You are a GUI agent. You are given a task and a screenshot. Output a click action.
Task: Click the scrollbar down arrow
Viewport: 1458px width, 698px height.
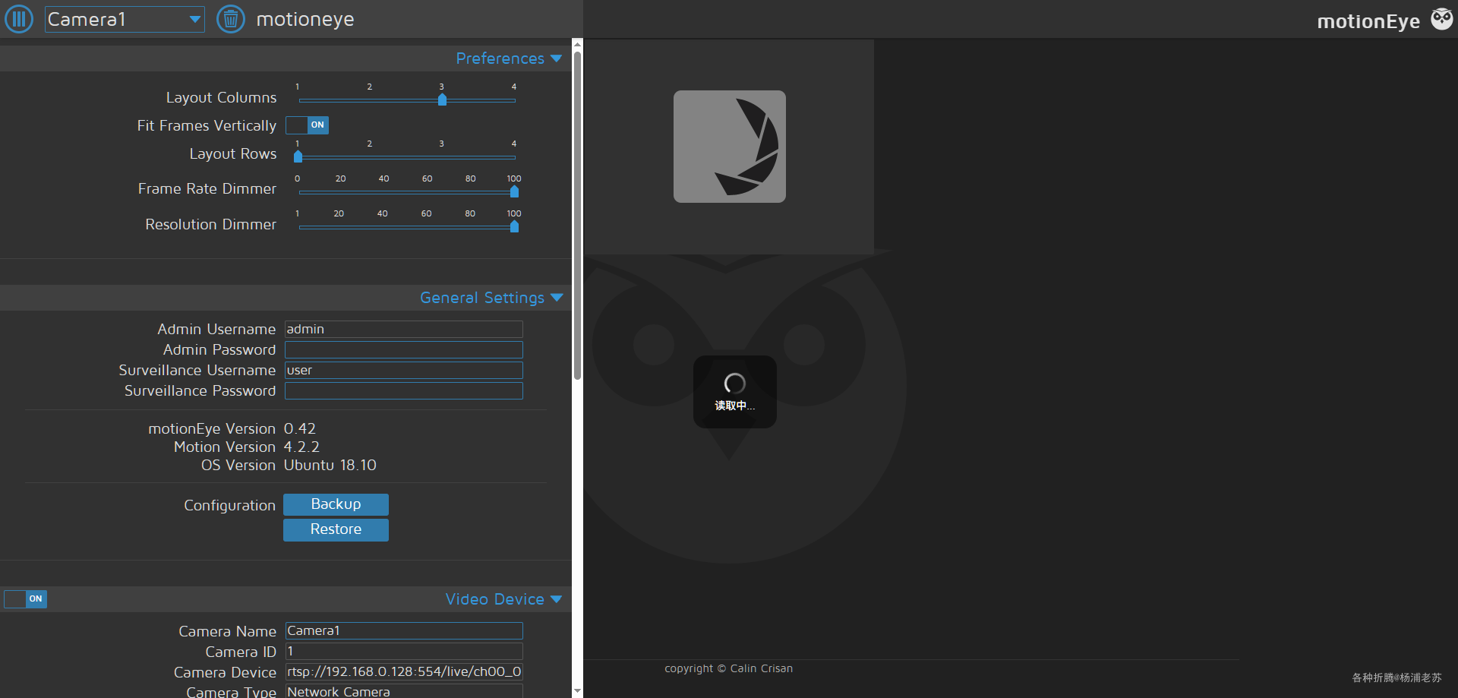click(x=577, y=691)
